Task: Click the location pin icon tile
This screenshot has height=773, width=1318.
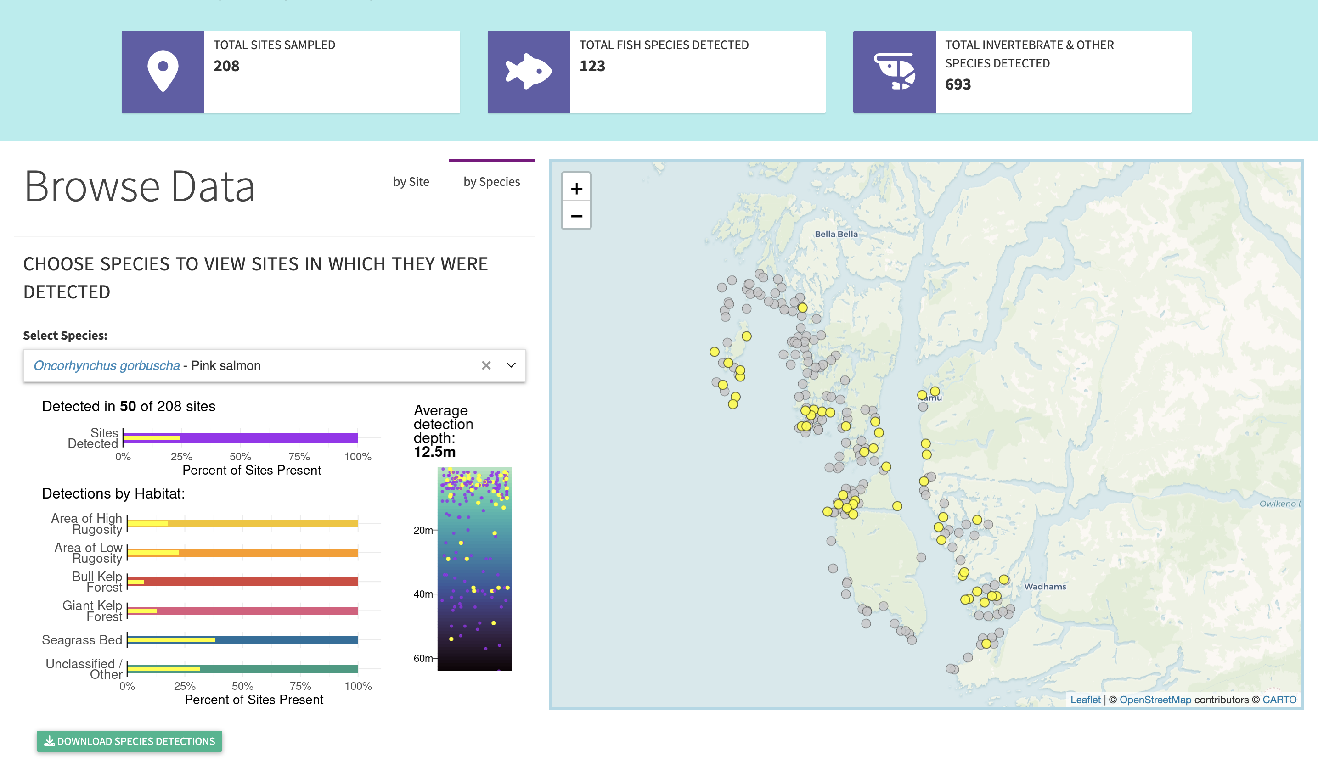Action: click(x=163, y=72)
